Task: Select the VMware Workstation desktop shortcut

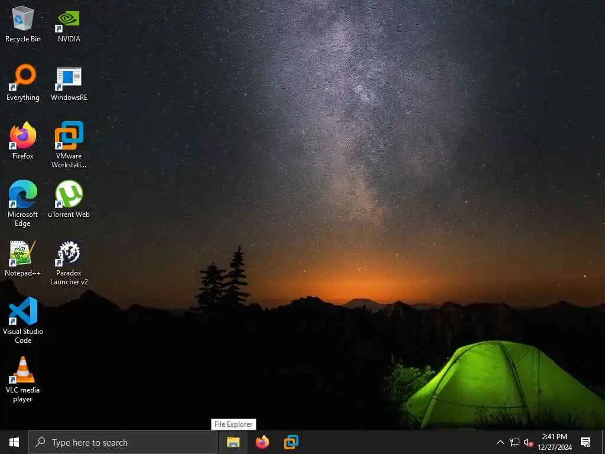Action: [69, 145]
